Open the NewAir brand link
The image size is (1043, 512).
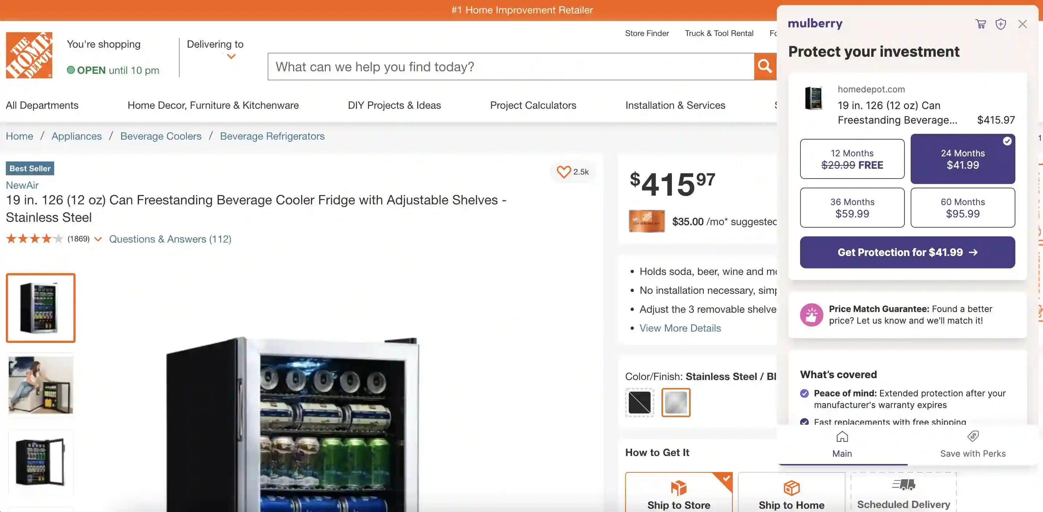pos(22,185)
